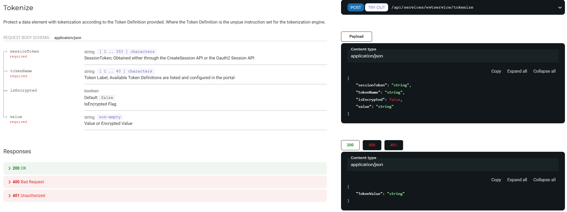Collapse all in request payload sample

click(544, 71)
